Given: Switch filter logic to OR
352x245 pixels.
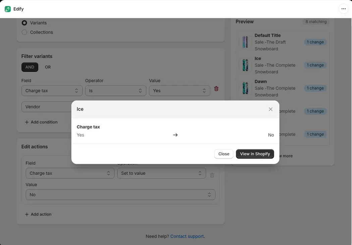Looking at the screenshot, I should [x=48, y=67].
